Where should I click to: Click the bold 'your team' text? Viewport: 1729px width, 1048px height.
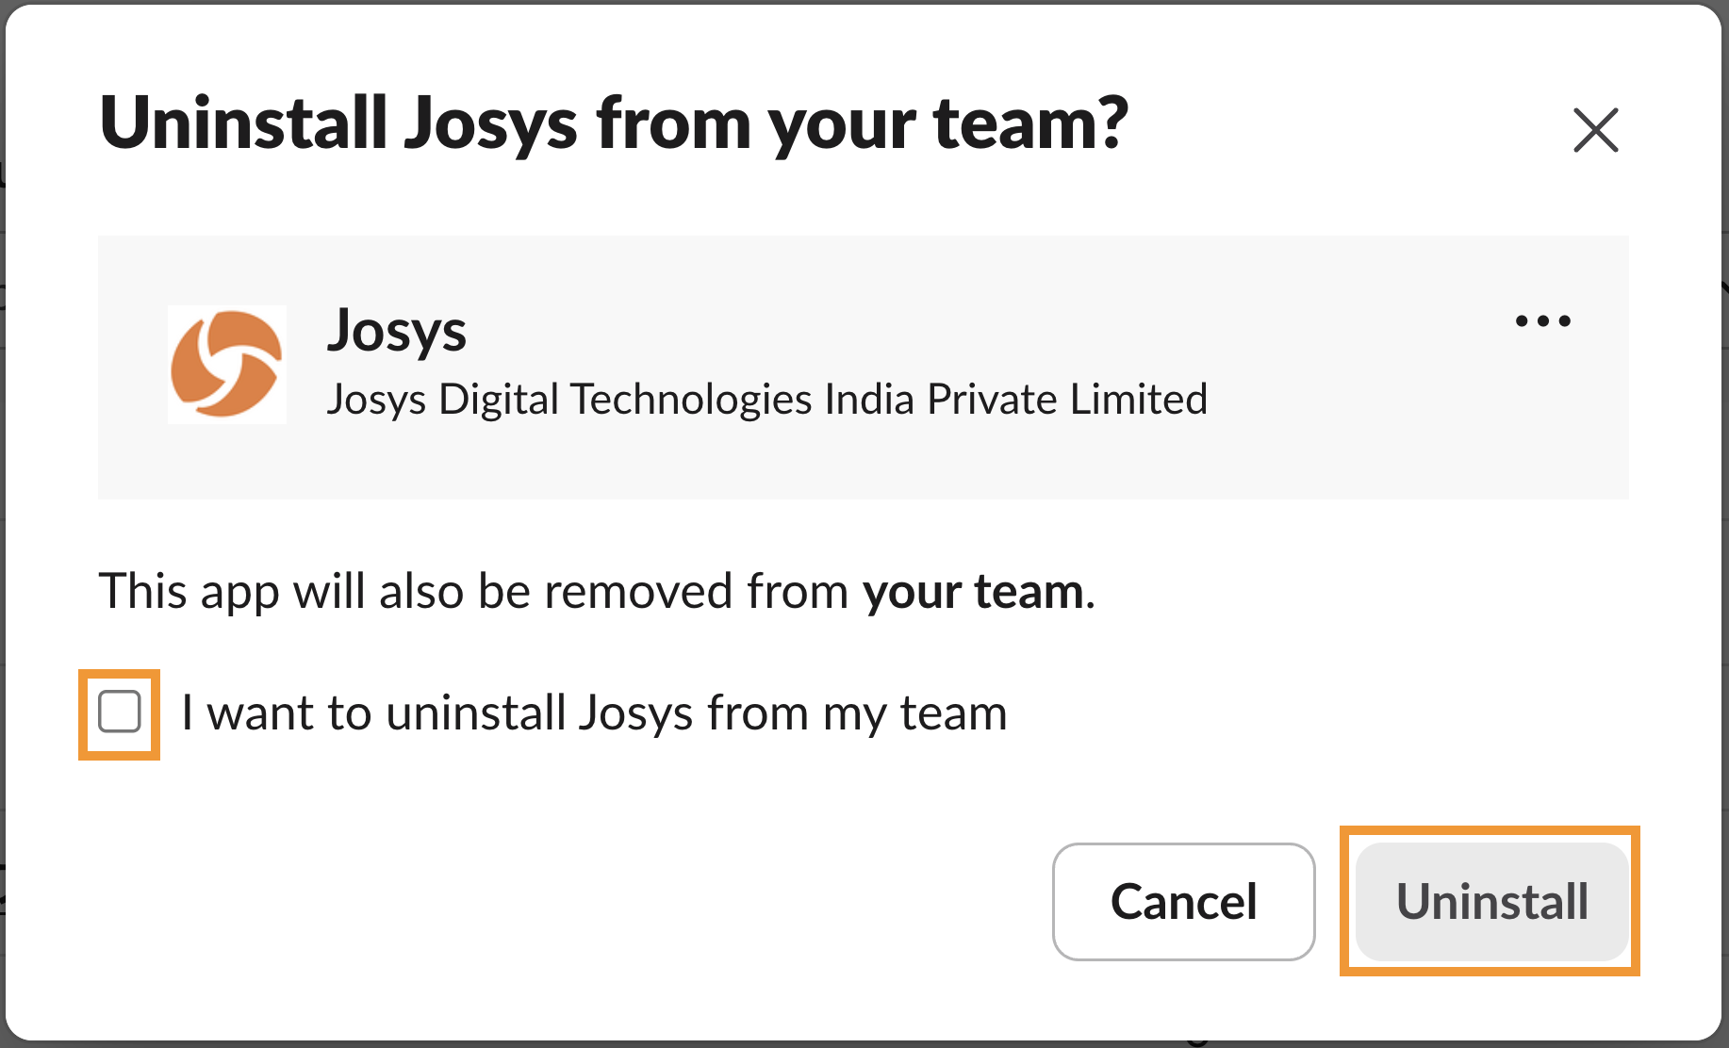pyautogui.click(x=972, y=592)
